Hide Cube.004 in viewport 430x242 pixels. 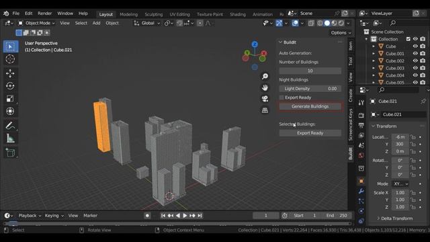coord(415,75)
